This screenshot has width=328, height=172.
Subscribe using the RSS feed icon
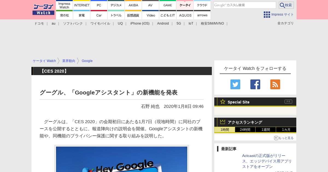(275, 84)
